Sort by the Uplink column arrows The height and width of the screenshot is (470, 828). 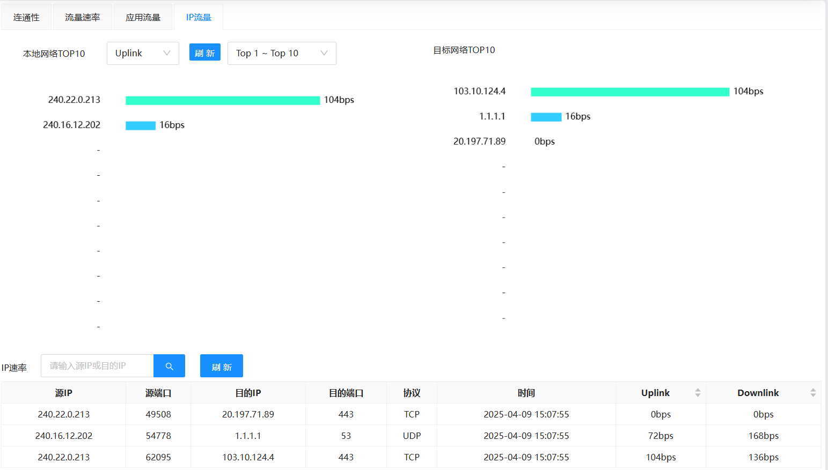point(698,393)
